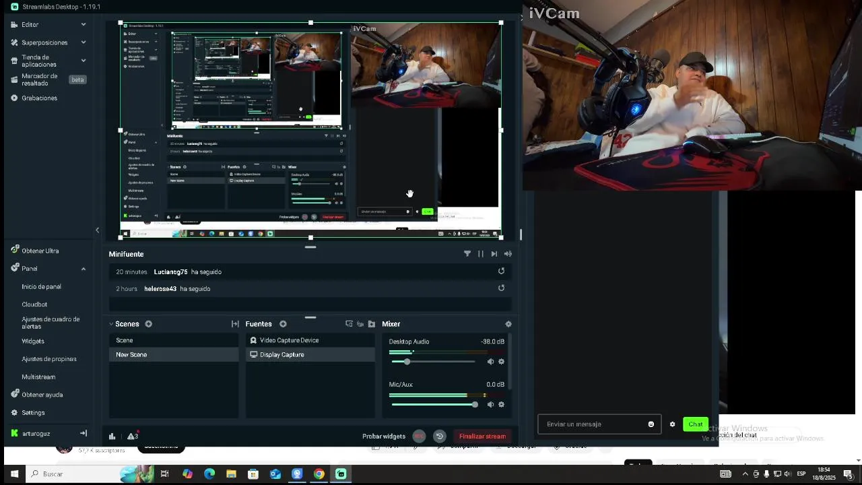
Task: Adjust Desktop Audio volume slider
Action: (407, 362)
